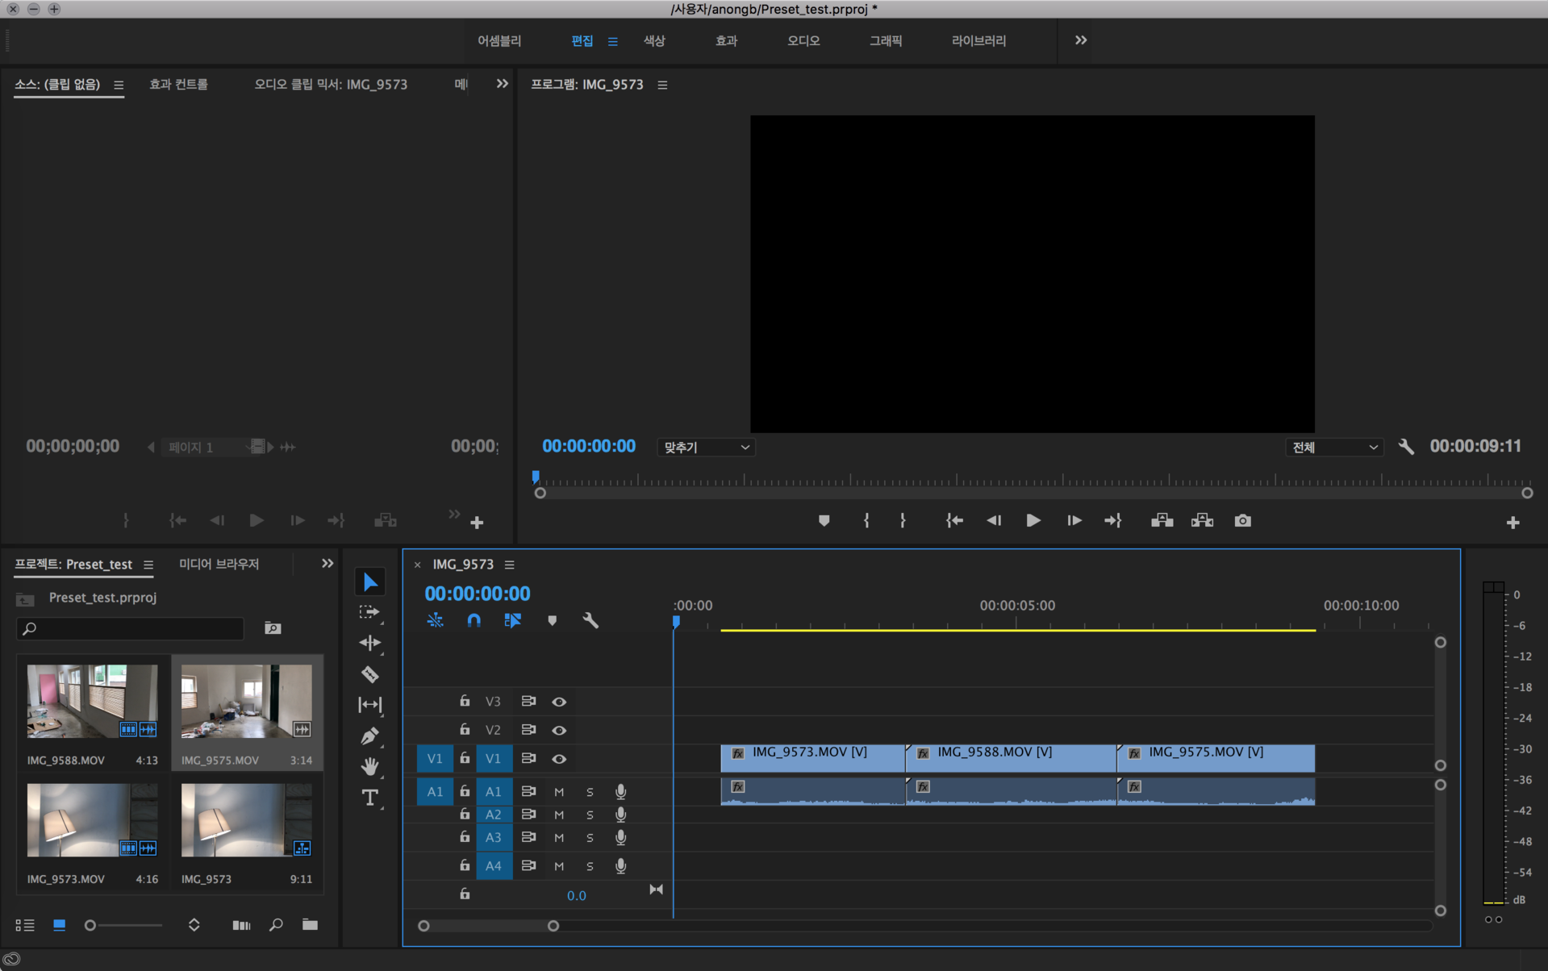
Task: Select the Razor tool in tools panel
Action: (369, 674)
